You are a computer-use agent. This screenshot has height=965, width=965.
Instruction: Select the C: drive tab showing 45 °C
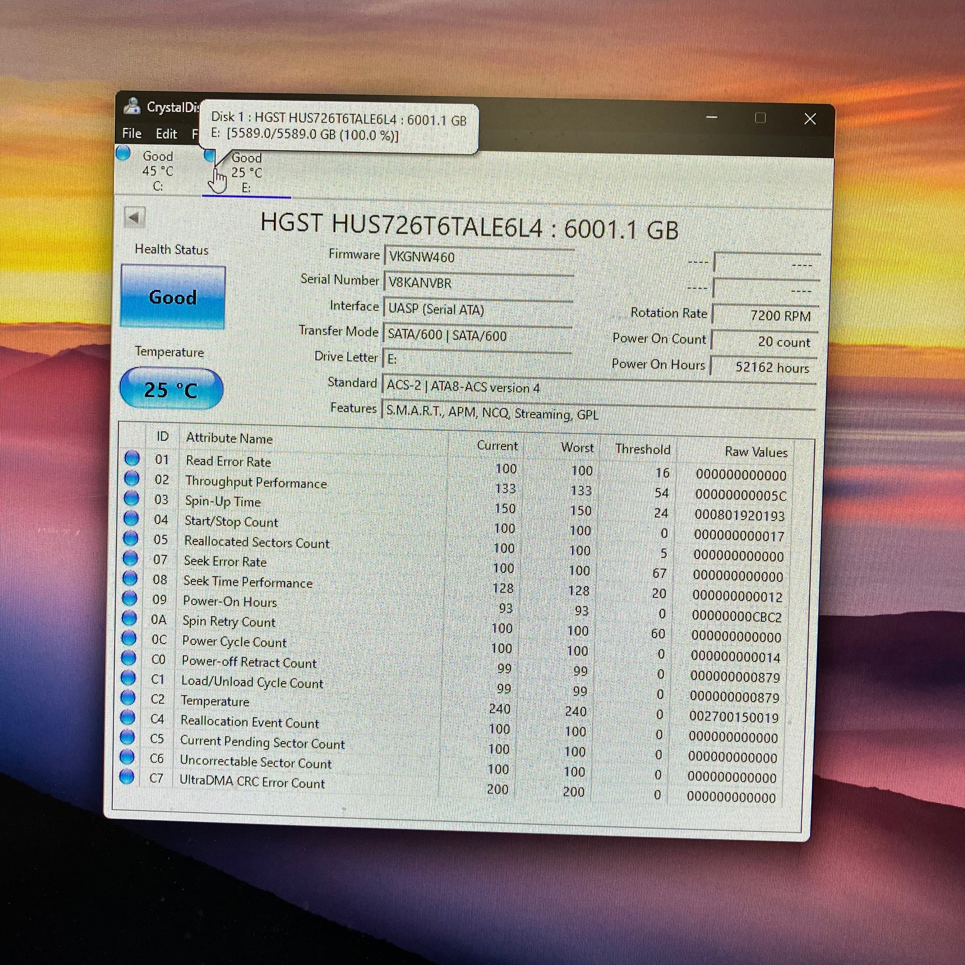pos(158,171)
